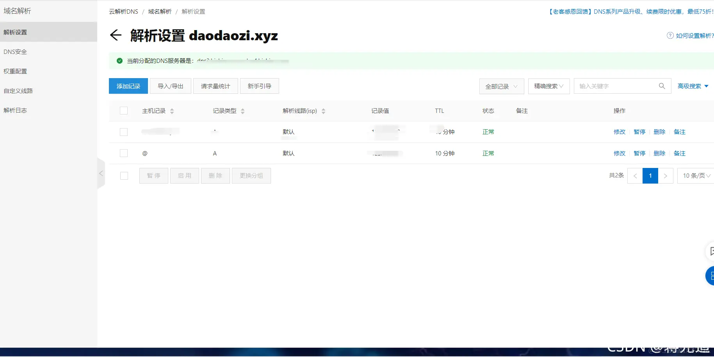
Task: Click 删除 for the first record
Action: point(659,132)
